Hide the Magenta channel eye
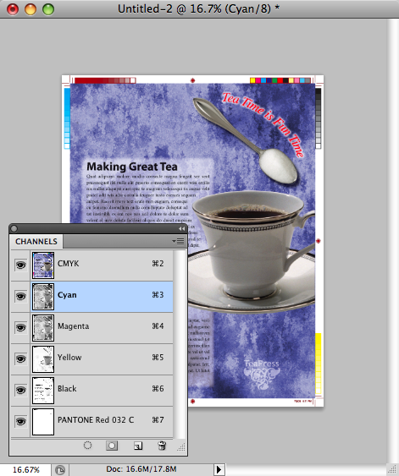 tap(20, 327)
